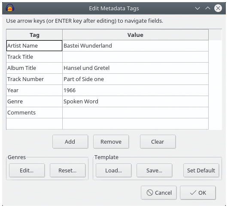
Task: Click the Audacity headphones icon in title bar
Action: (x=10, y=8)
